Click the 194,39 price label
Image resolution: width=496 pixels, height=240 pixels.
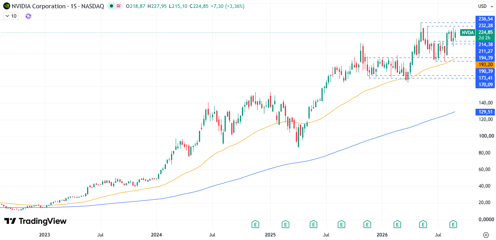tap(485, 58)
